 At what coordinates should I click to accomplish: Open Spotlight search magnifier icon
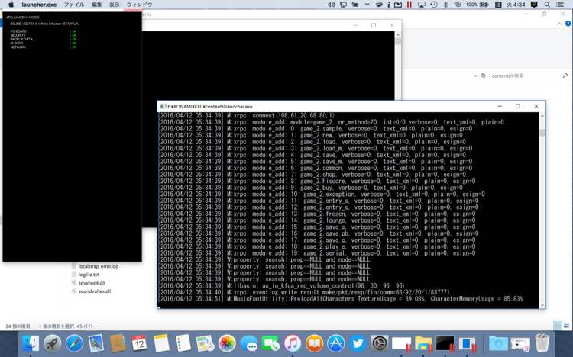tap(547, 5)
